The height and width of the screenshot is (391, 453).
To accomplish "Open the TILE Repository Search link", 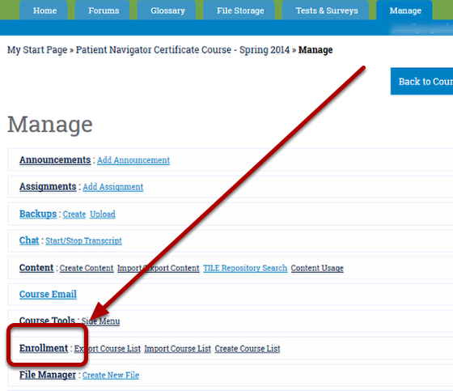I will point(245,268).
